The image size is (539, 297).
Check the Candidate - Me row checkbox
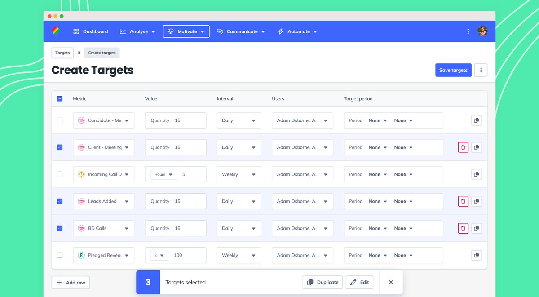coord(60,120)
